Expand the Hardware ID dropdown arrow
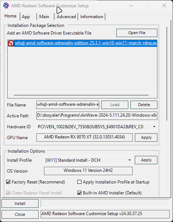The width and height of the screenshot is (173, 222). click(154, 126)
